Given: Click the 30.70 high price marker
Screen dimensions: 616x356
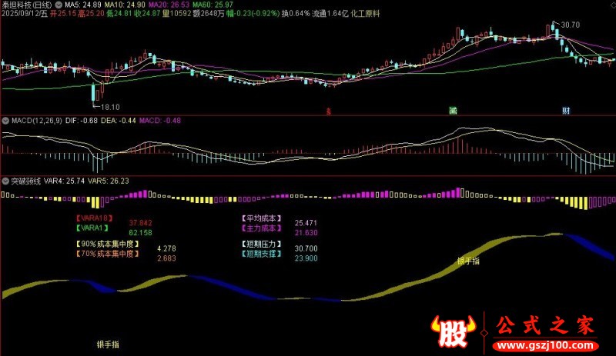Looking at the screenshot, I should [570, 25].
